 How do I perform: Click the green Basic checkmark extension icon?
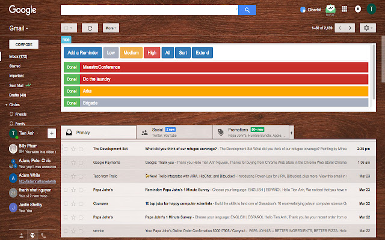point(330,10)
